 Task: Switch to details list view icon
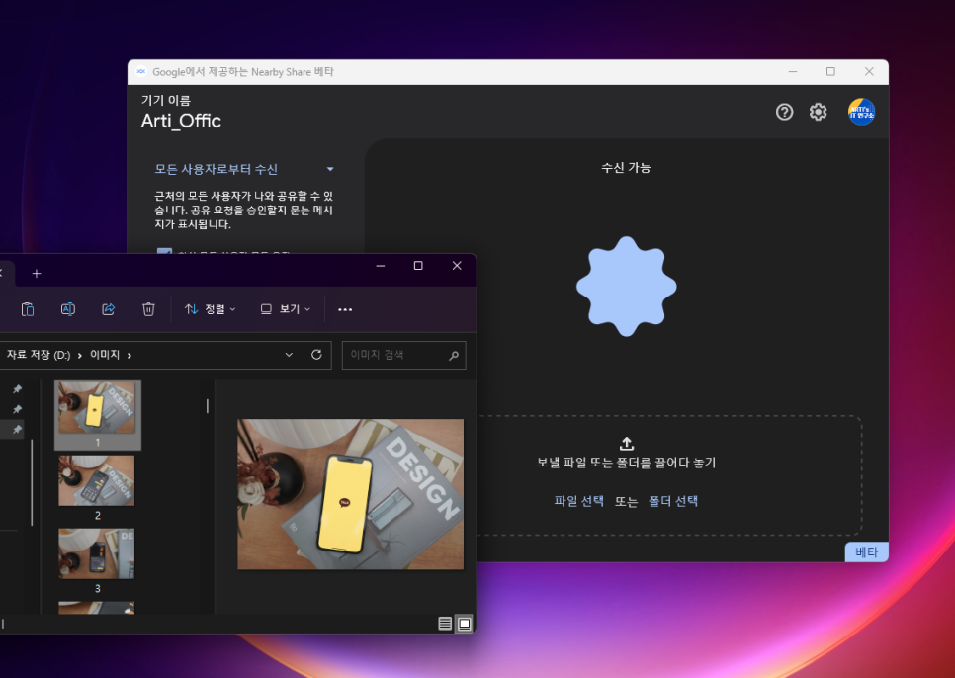445,624
